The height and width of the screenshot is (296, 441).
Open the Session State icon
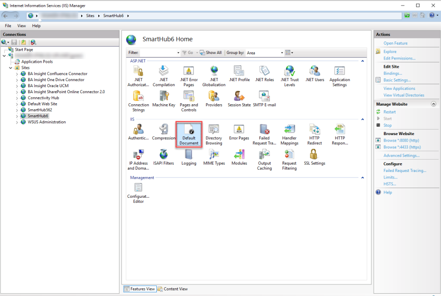[x=239, y=98]
